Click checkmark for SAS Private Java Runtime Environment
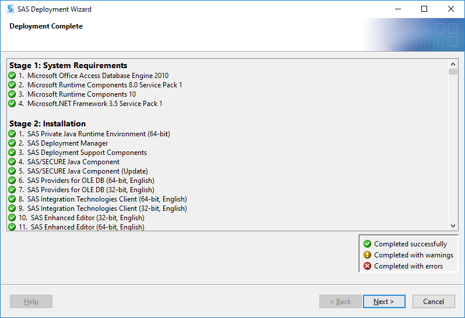Screen dimensions: 465x318 (x=12, y=133)
